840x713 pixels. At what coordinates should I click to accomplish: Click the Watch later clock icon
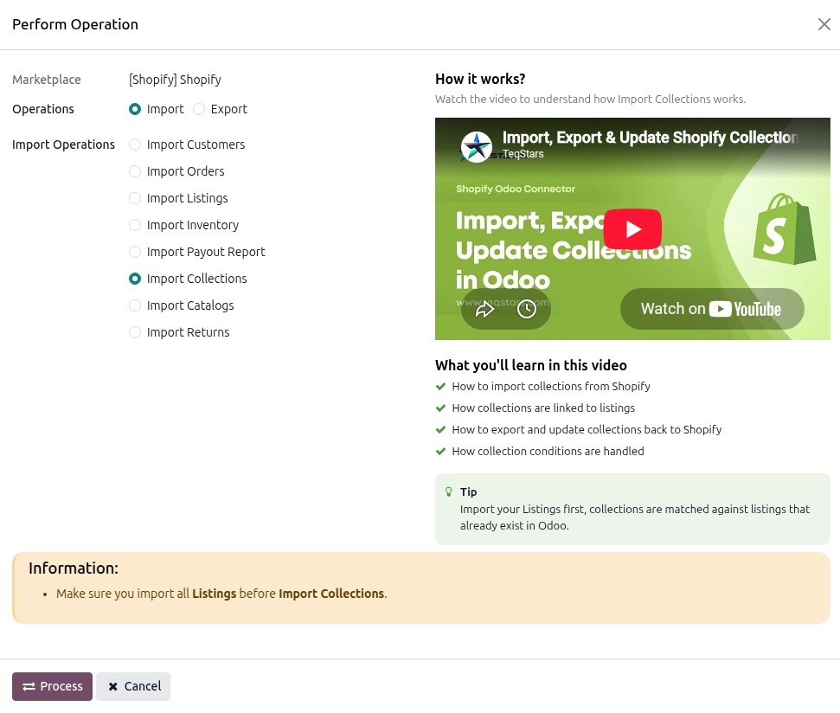click(x=527, y=309)
